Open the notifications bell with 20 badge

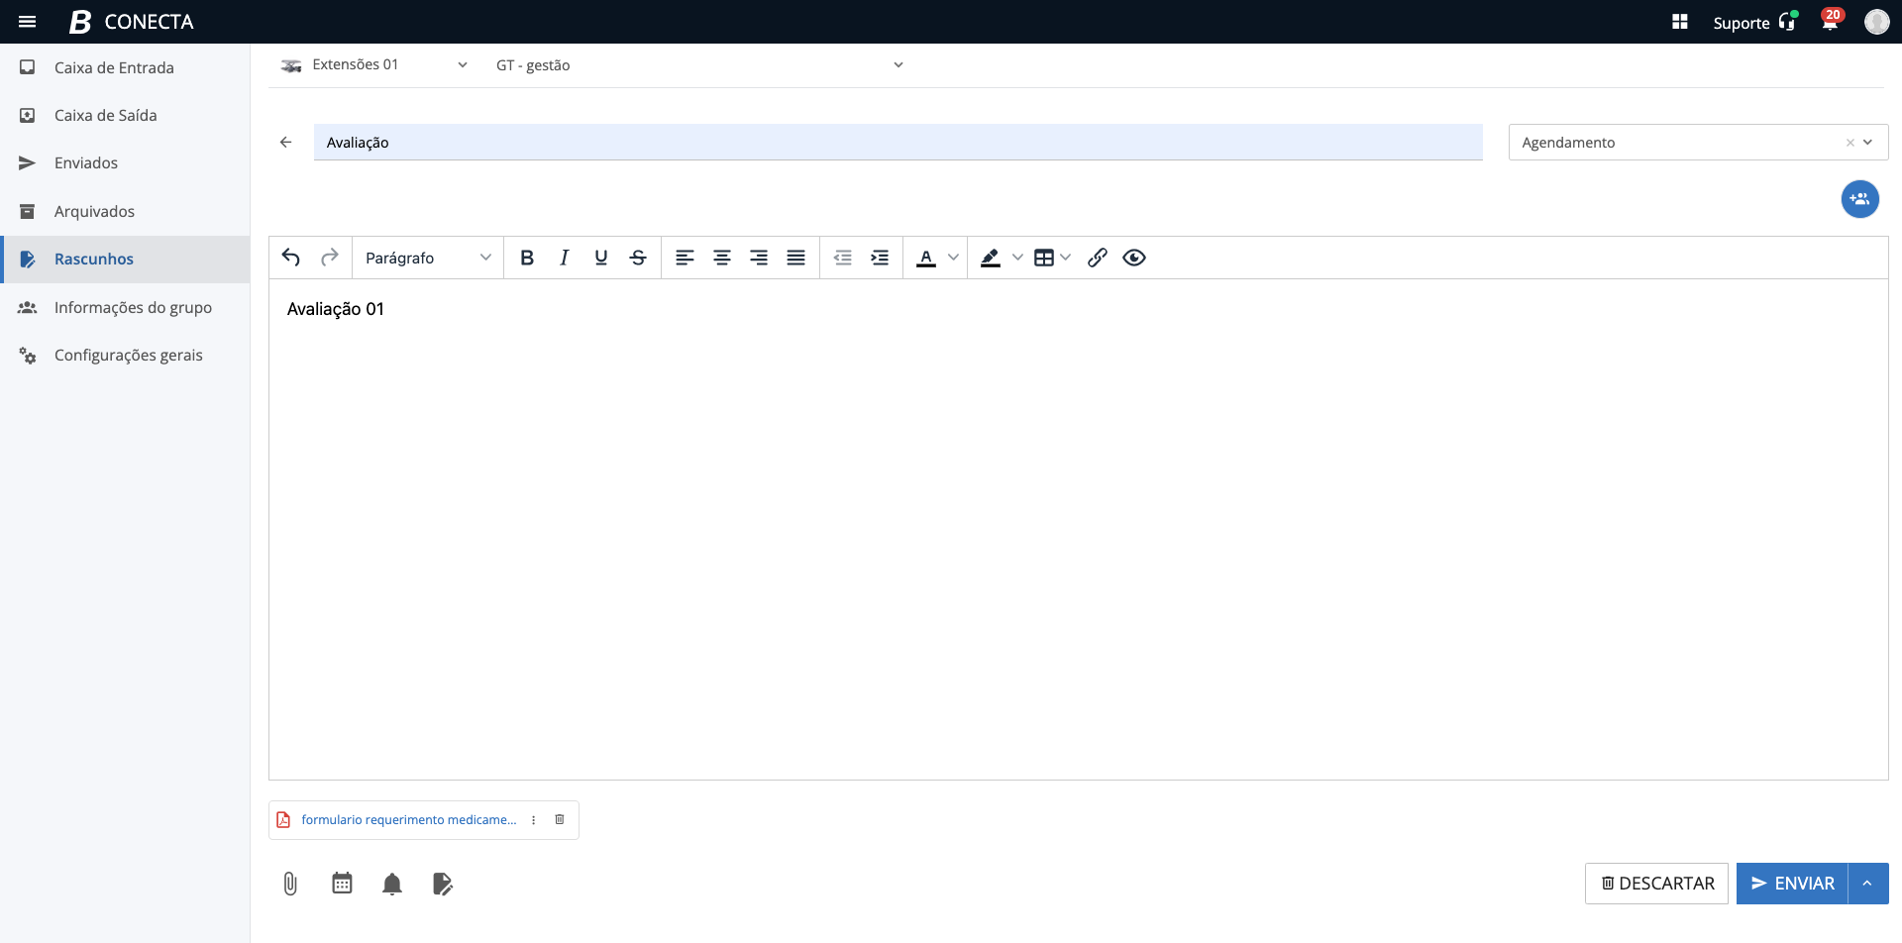click(1830, 22)
